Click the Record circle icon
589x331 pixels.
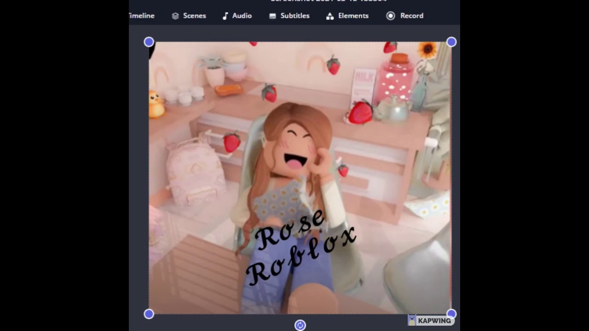(391, 16)
